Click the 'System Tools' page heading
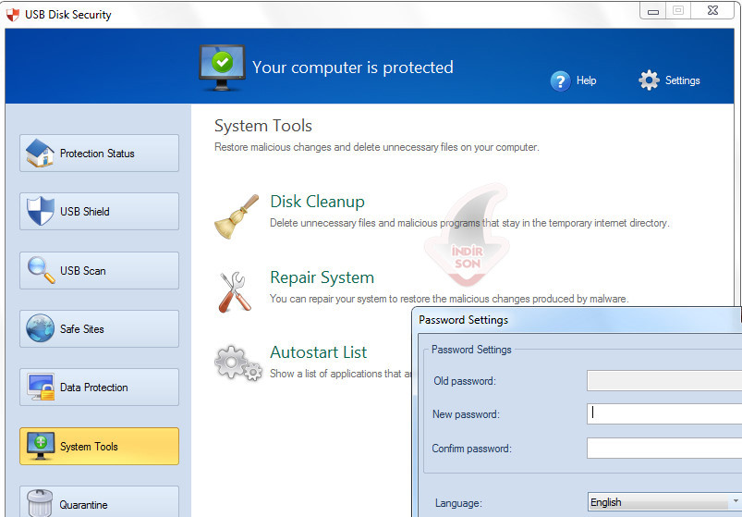The height and width of the screenshot is (517, 742). coord(263,126)
